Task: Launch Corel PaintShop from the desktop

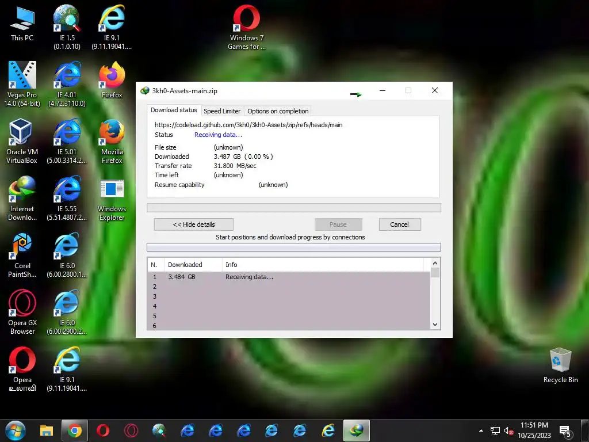Action: [22, 256]
